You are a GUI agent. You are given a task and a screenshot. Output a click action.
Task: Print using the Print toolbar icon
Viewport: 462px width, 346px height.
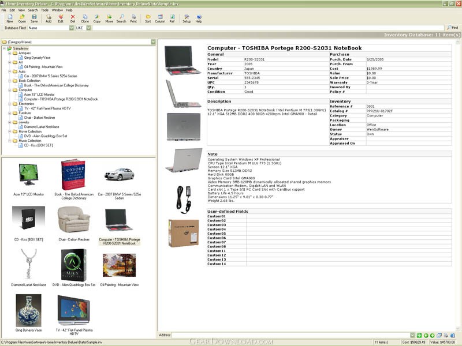[x=133, y=18]
